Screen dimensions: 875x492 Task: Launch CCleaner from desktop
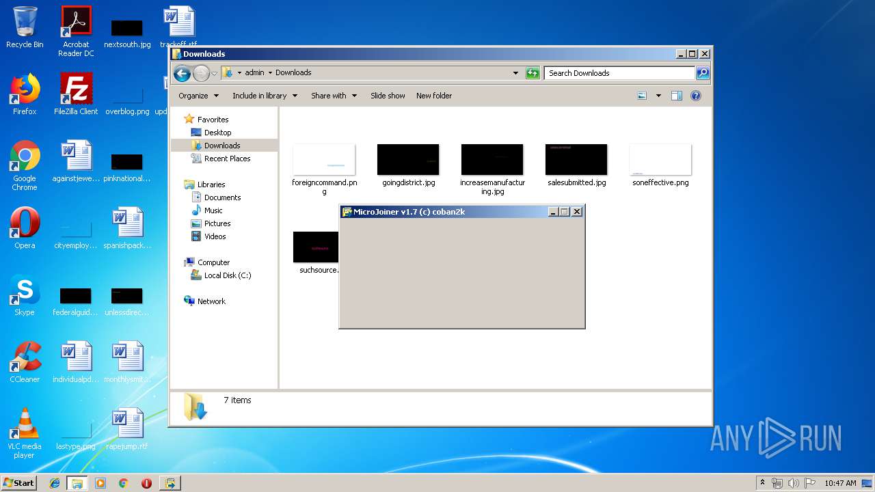click(25, 362)
